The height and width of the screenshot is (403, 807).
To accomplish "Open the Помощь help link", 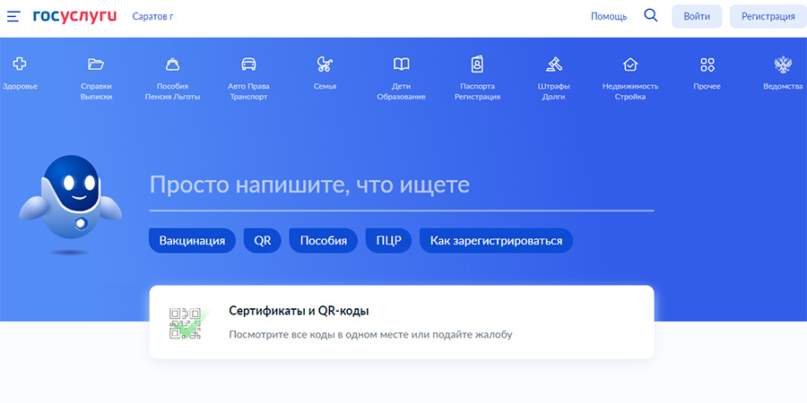I will click(609, 17).
